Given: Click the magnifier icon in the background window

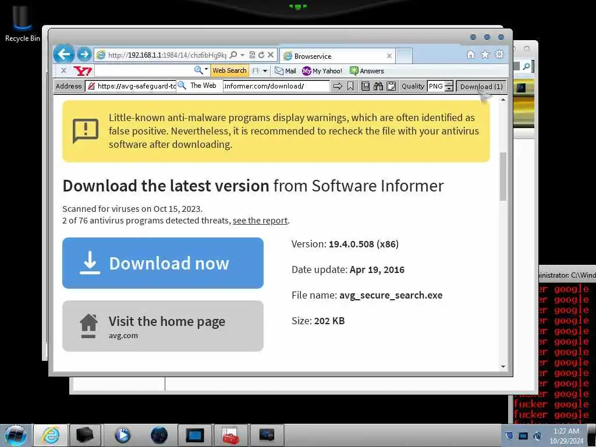Looking at the screenshot, I should pyautogui.click(x=526, y=67).
